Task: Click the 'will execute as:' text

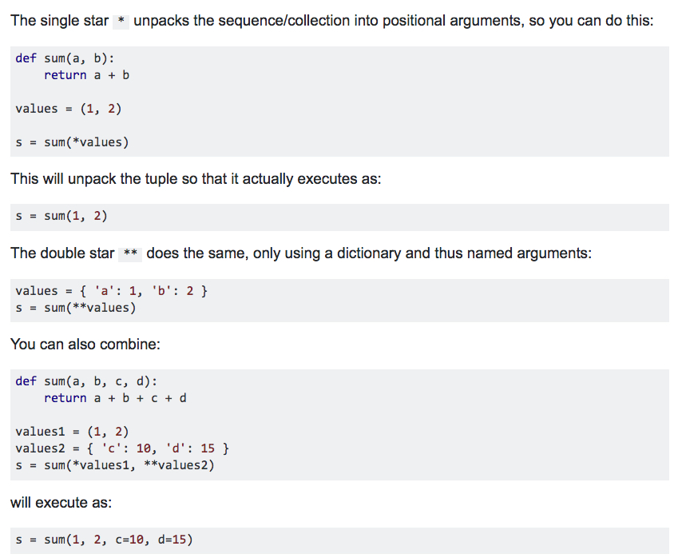Action: click(61, 503)
